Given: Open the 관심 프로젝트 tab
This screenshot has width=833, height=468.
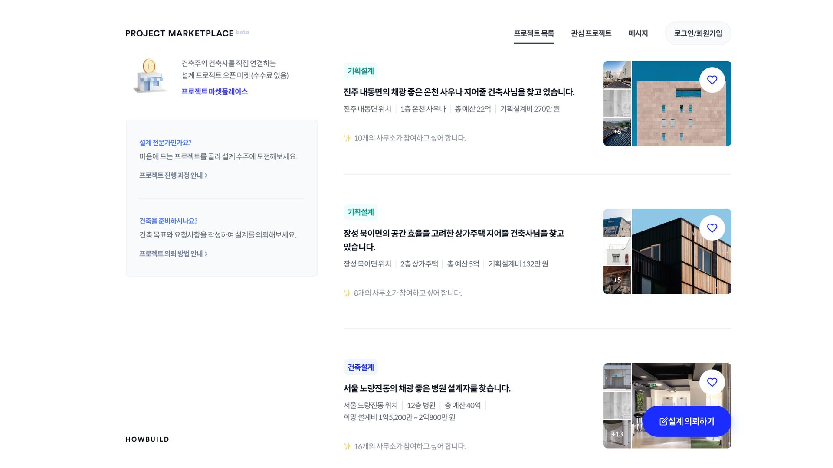Looking at the screenshot, I should tap(591, 33).
